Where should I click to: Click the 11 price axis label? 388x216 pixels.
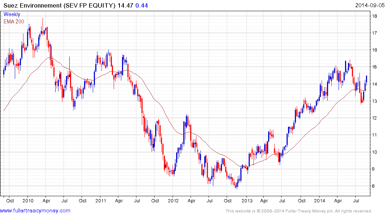[374, 135]
